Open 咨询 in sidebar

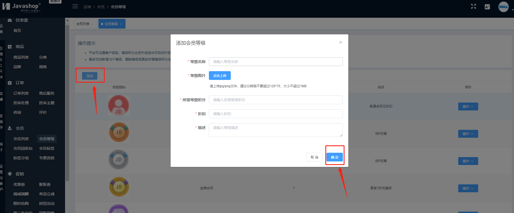[x=17, y=112]
